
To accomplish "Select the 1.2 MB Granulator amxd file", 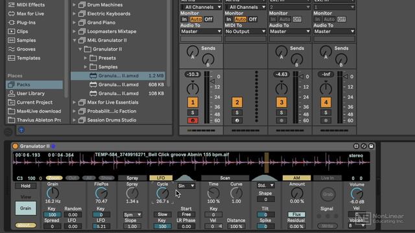I will click(118, 76).
